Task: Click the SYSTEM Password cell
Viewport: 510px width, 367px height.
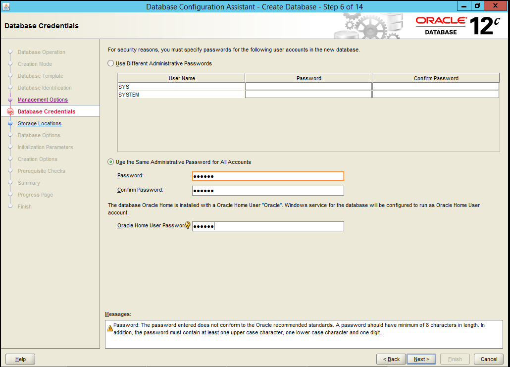Action: tap(308, 95)
